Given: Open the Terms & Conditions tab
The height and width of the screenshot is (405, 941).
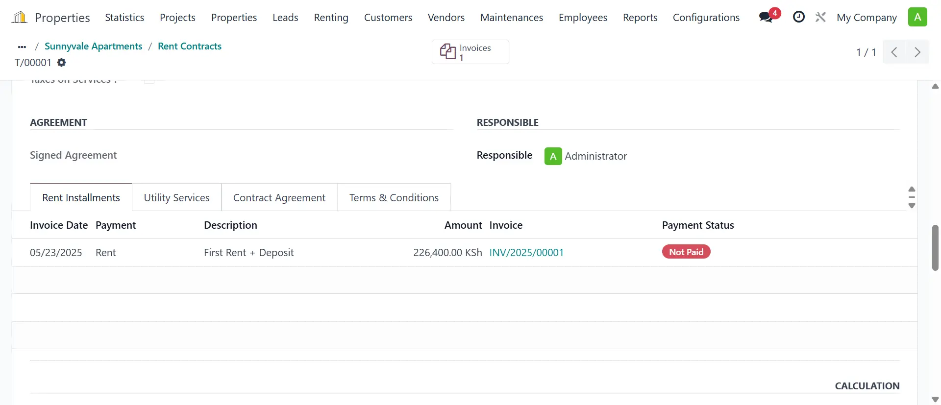Looking at the screenshot, I should tap(394, 197).
